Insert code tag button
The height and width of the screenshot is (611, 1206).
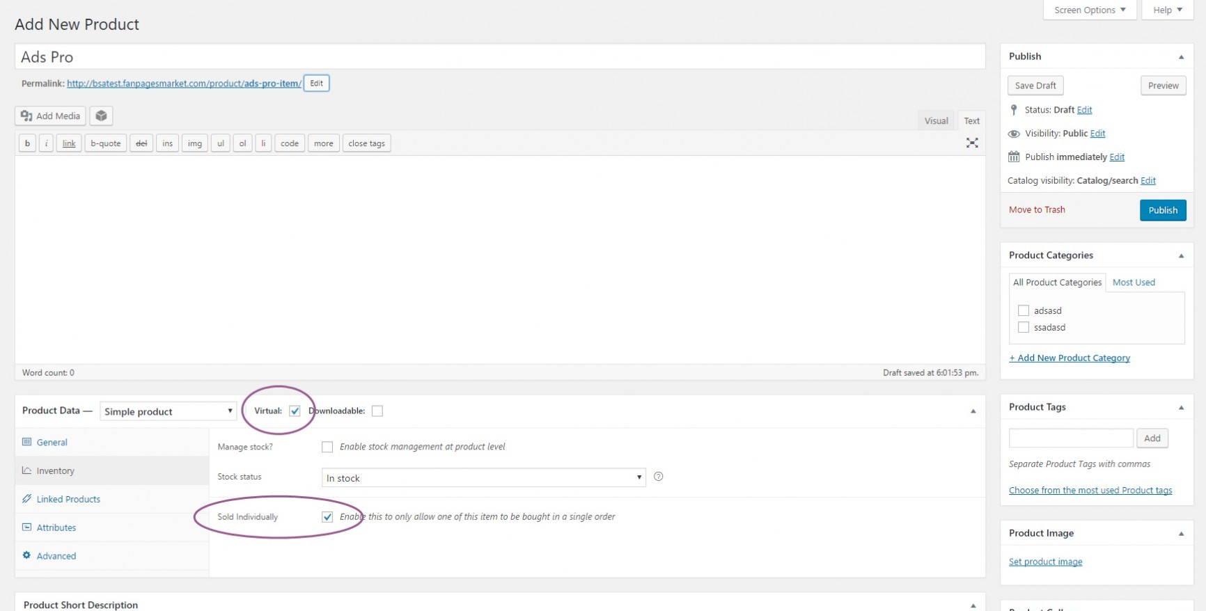[290, 143]
